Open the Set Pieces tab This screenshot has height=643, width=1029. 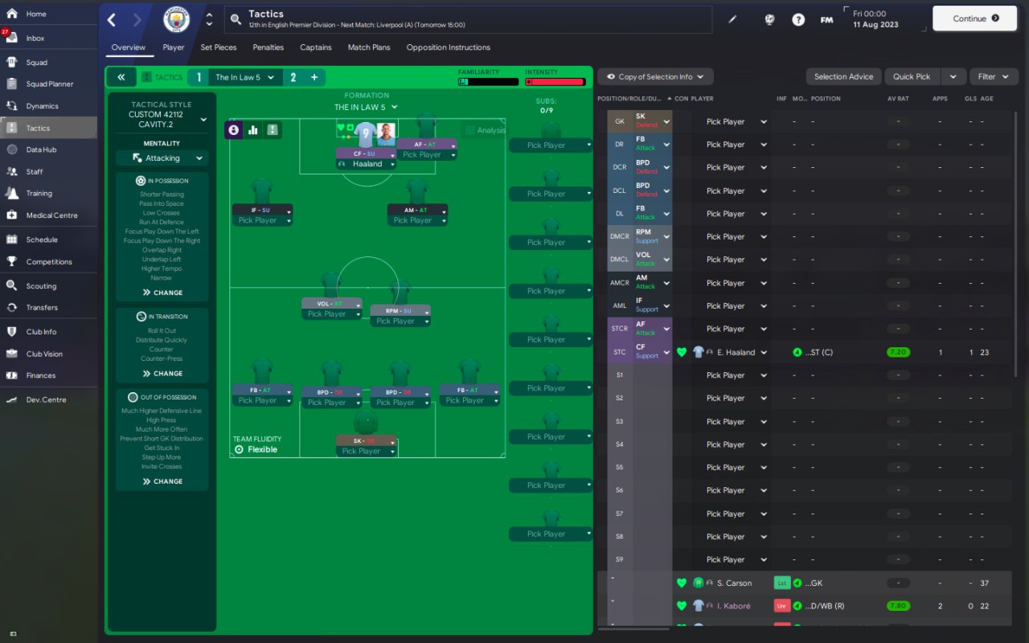tap(219, 47)
